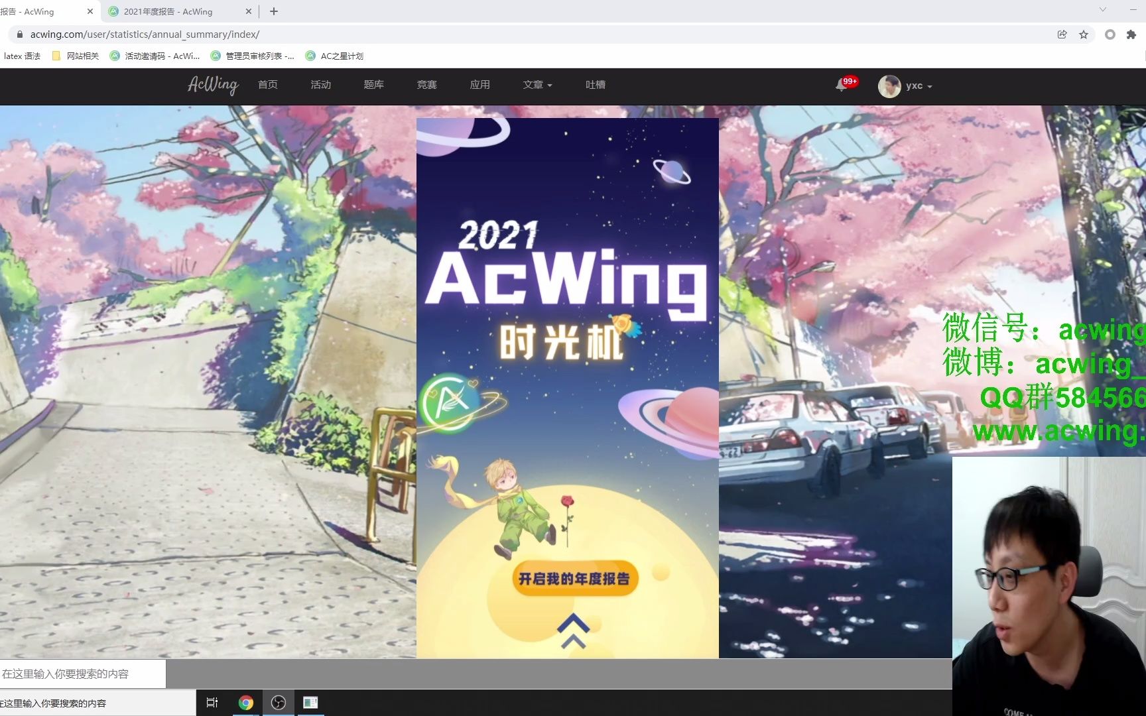Click the upper 在这里输入你要搜索的内容 search box
The width and height of the screenshot is (1146, 716).
(x=82, y=674)
